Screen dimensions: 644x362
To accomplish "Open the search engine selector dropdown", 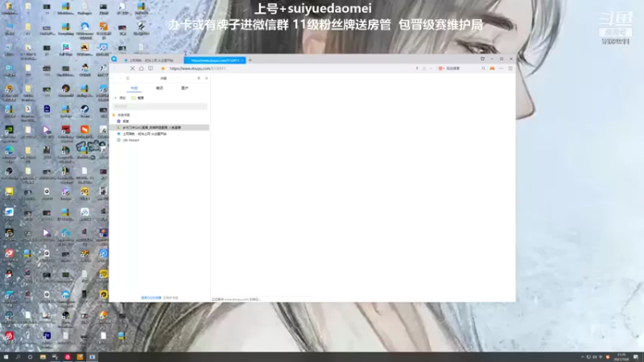I will pyautogui.click(x=441, y=68).
